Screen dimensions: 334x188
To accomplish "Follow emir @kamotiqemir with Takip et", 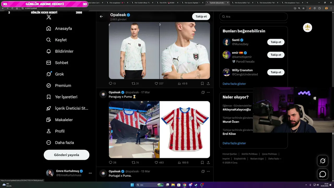I will coord(276,55).
